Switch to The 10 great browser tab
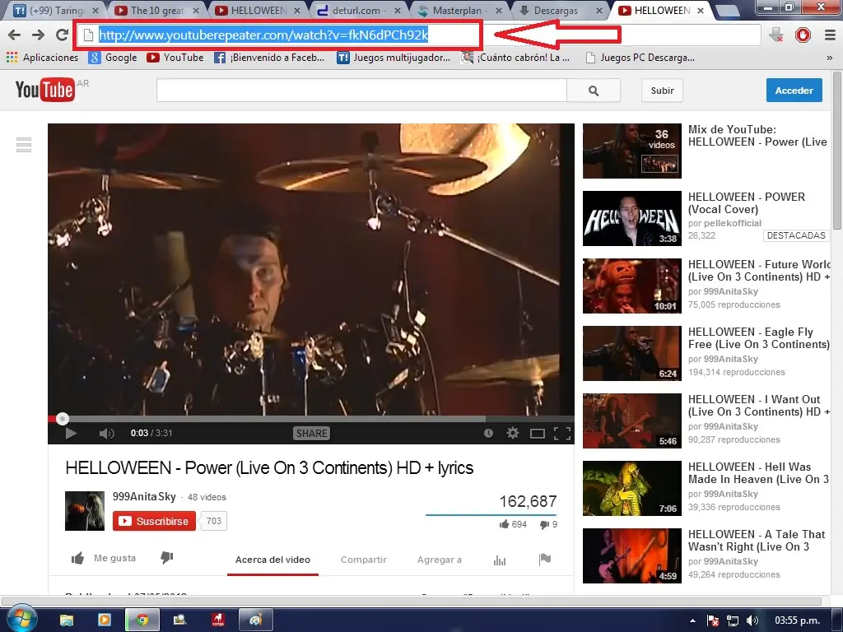 157,10
